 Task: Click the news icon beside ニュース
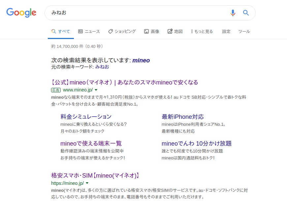pyautogui.click(x=80, y=31)
